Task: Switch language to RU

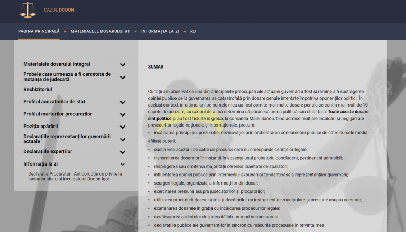Action: pyautogui.click(x=193, y=31)
